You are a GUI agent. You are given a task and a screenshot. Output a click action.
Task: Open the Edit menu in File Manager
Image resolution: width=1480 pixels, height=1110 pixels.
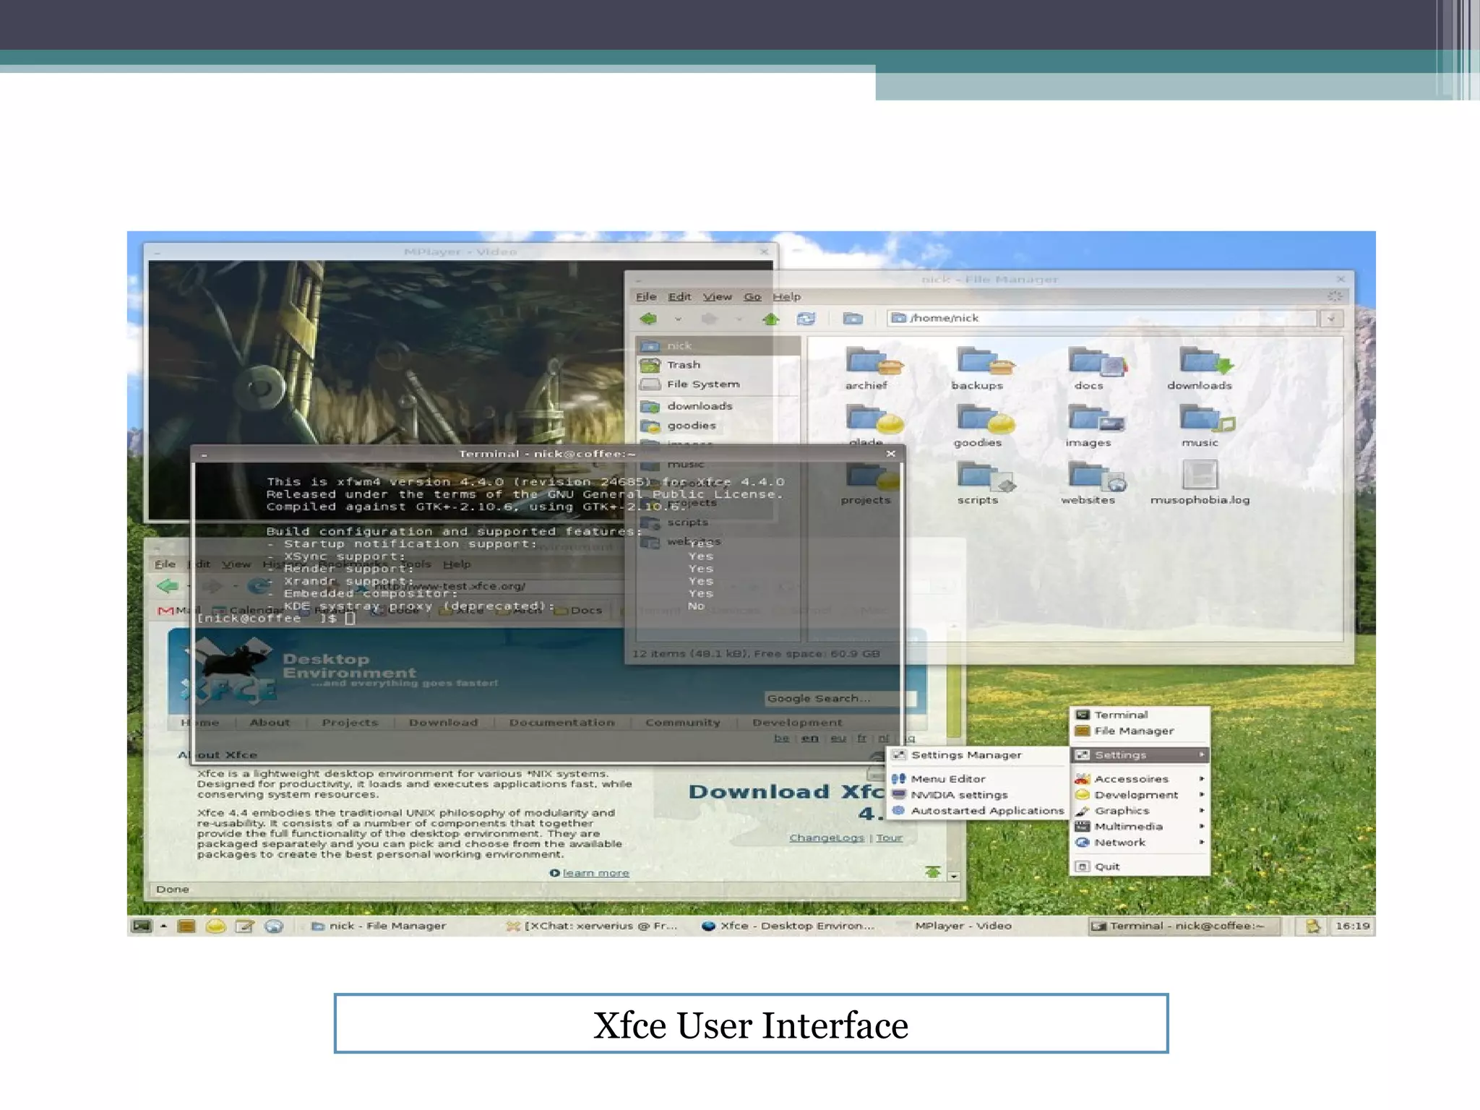coord(679,296)
